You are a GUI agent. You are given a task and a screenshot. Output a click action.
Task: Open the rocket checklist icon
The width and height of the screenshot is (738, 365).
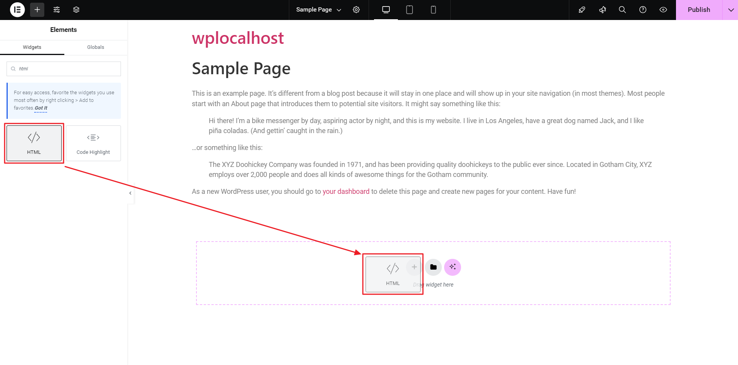[x=582, y=10]
